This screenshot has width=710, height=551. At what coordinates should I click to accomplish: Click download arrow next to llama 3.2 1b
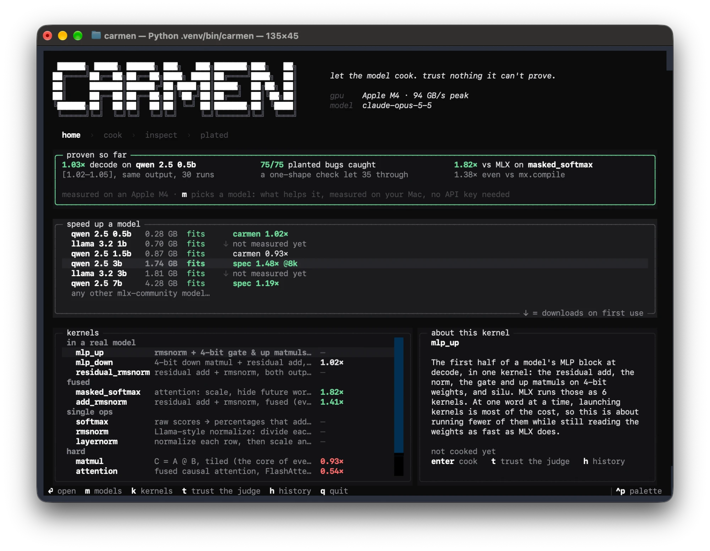(x=225, y=244)
